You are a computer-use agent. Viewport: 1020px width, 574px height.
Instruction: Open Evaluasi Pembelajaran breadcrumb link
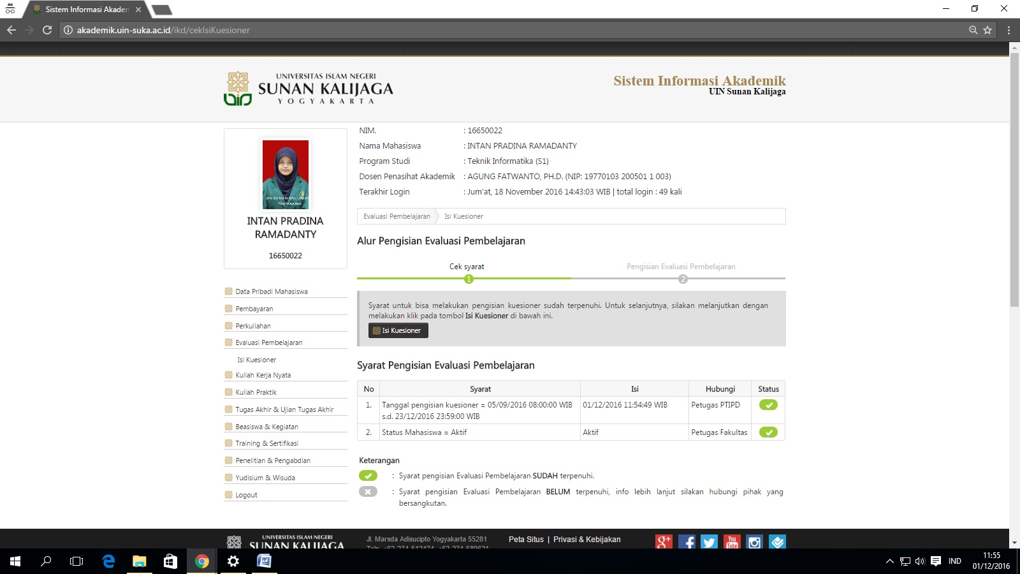pos(397,216)
